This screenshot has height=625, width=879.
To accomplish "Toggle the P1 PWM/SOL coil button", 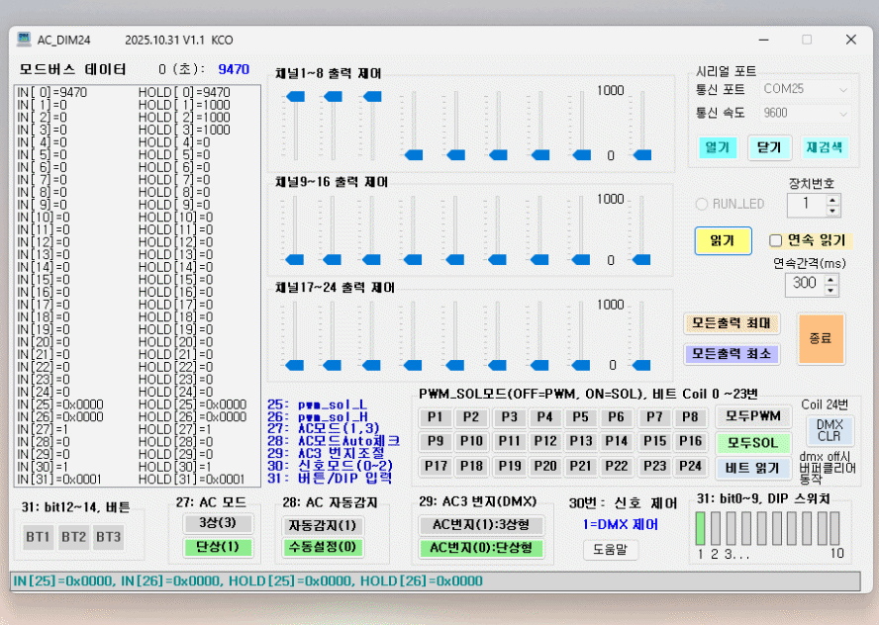I will point(435,417).
